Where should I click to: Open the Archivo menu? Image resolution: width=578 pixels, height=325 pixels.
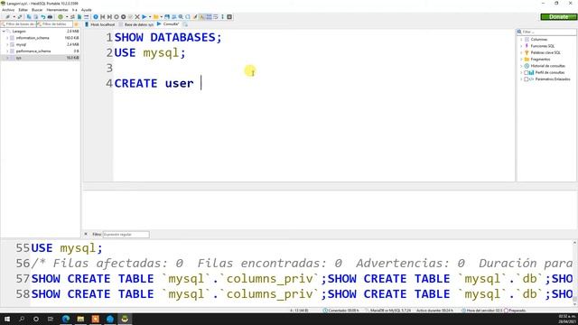[x=8, y=10]
